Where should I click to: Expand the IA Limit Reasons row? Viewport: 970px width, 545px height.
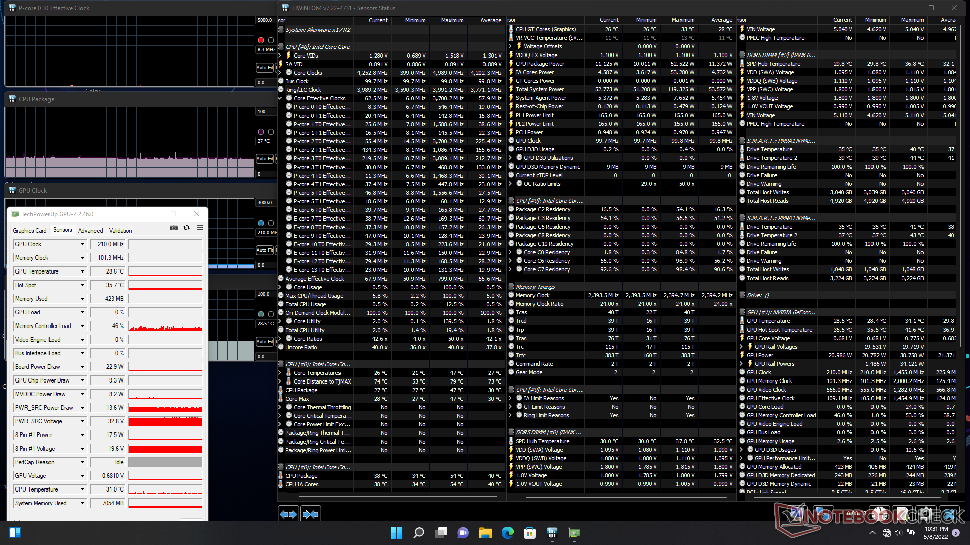pyautogui.click(x=511, y=398)
